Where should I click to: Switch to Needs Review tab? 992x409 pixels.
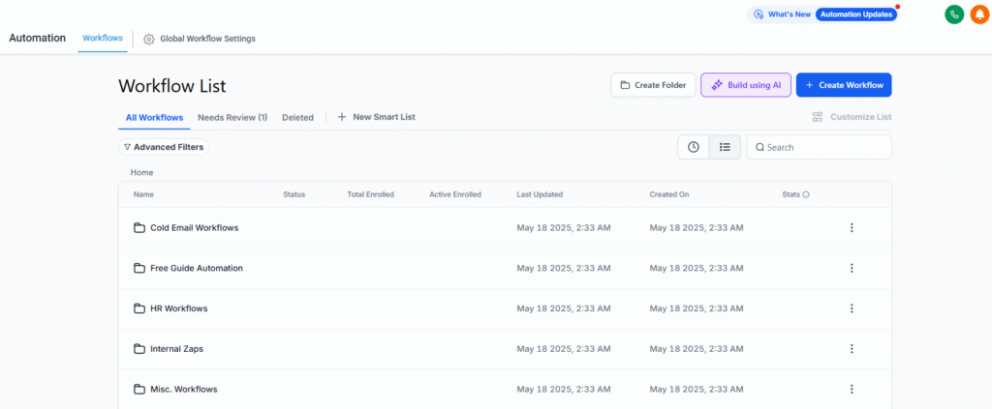(x=232, y=117)
